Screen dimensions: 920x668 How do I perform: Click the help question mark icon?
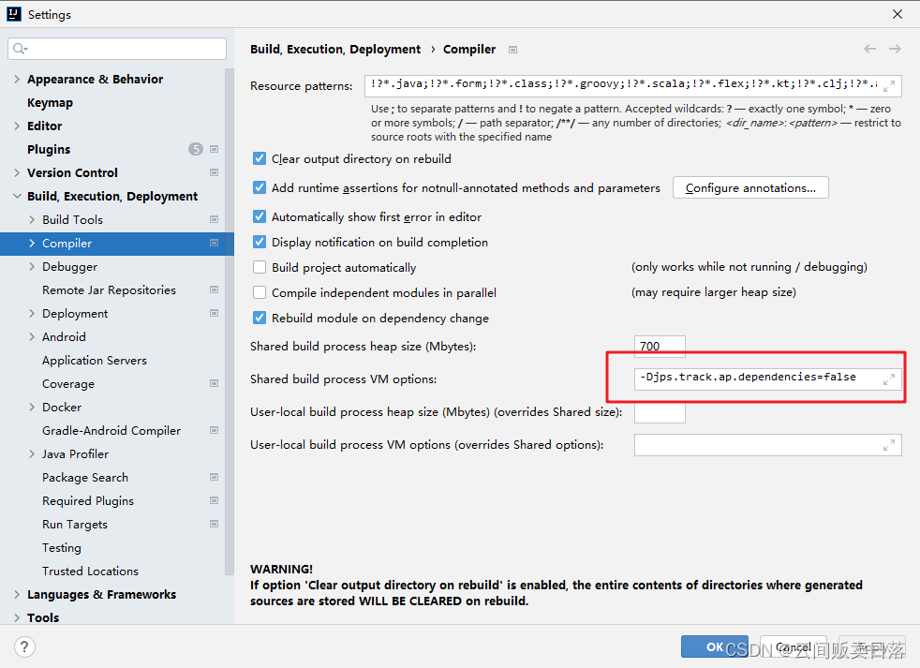tap(24, 646)
